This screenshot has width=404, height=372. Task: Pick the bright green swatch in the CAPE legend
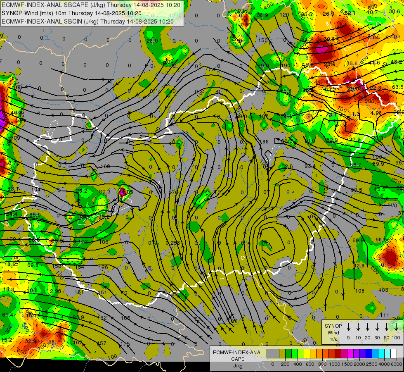click(295, 354)
